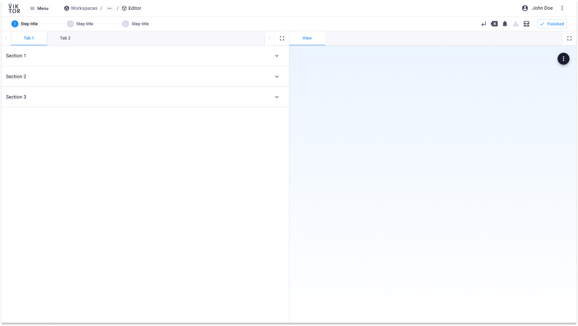
Task: Click the tabs right arrow
Action: click(x=269, y=38)
